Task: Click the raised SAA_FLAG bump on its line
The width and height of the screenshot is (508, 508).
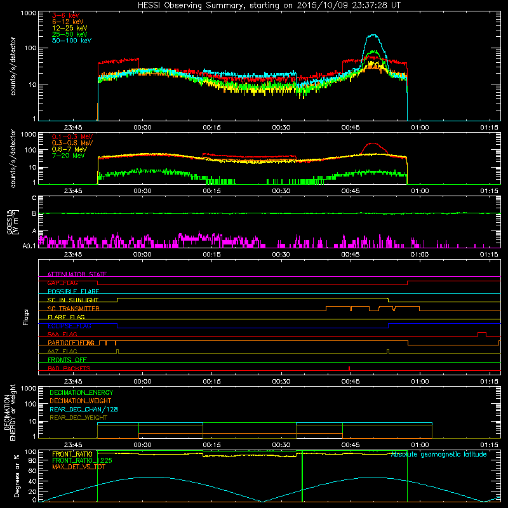Action: coord(482,334)
